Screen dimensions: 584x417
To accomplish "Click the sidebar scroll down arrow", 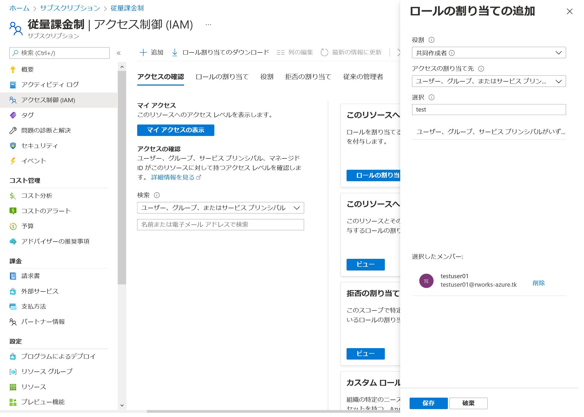I will click(122, 405).
